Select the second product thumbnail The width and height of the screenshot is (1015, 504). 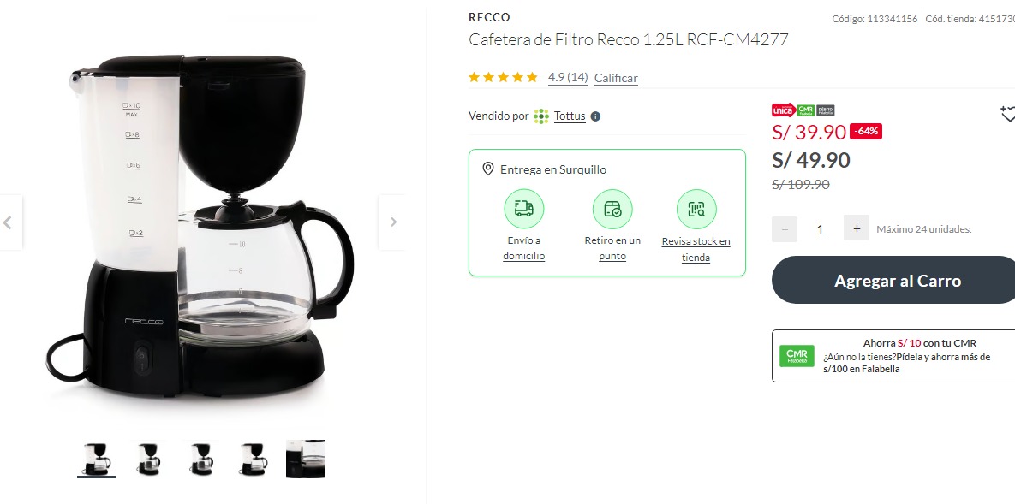pos(149,459)
